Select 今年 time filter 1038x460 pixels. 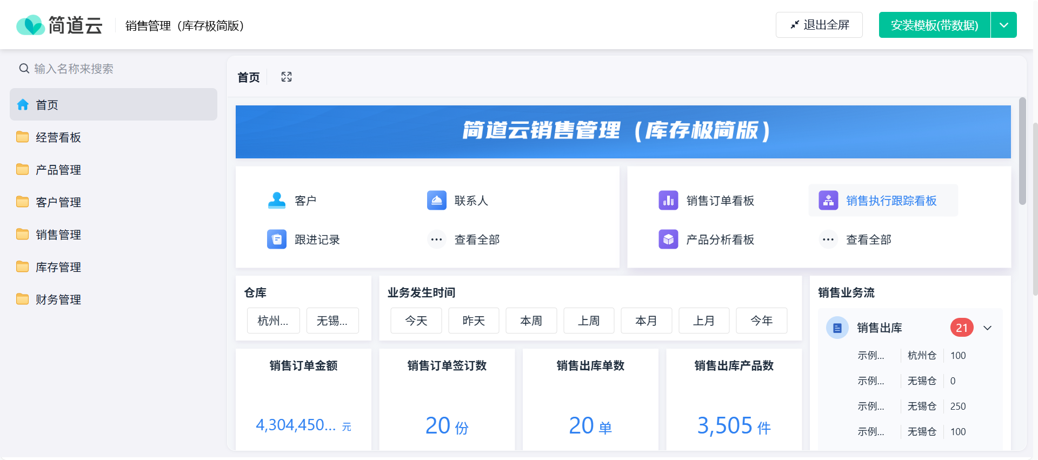762,321
